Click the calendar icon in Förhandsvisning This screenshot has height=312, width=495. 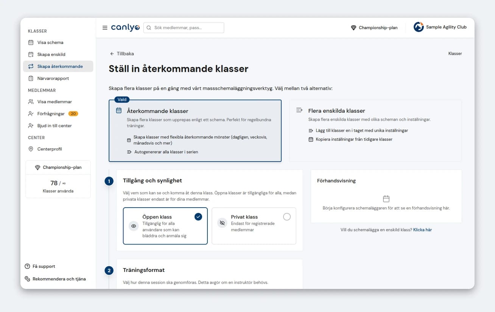[386, 199]
